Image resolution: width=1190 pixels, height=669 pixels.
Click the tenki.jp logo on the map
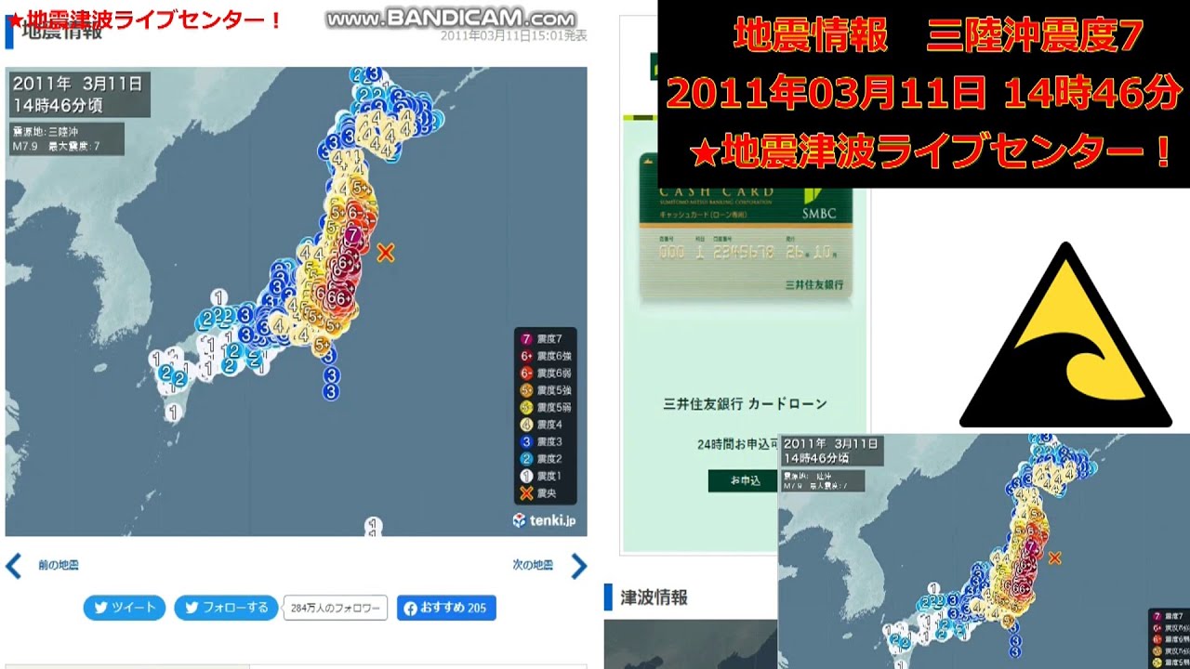pos(544,520)
